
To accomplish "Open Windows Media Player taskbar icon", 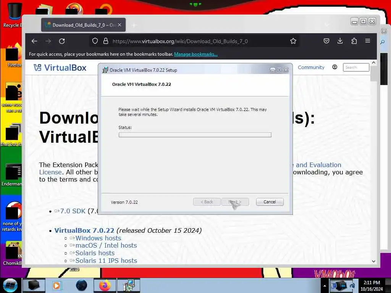I will [57, 285].
